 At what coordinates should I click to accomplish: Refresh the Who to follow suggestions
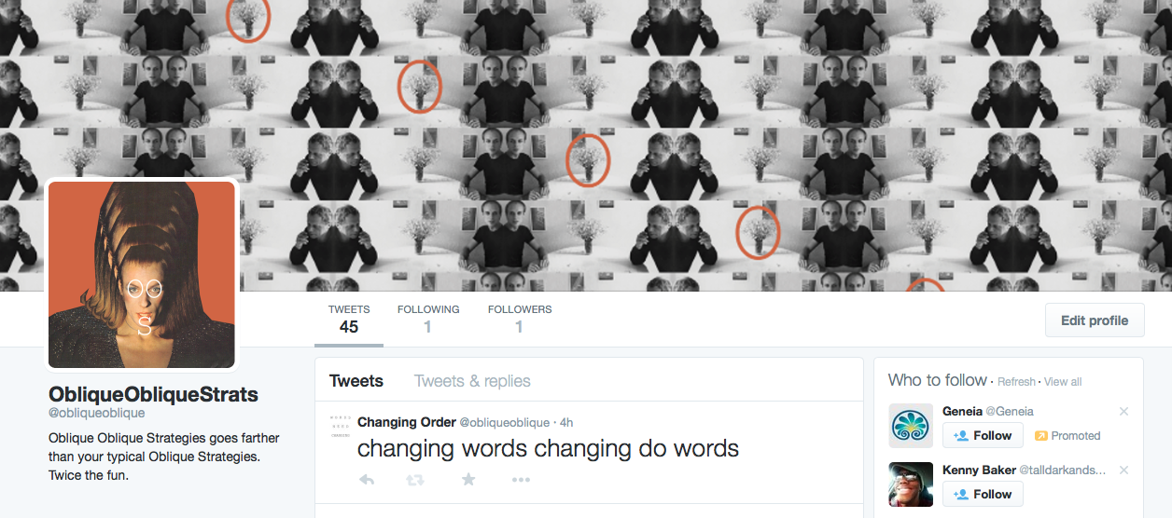[1016, 382]
